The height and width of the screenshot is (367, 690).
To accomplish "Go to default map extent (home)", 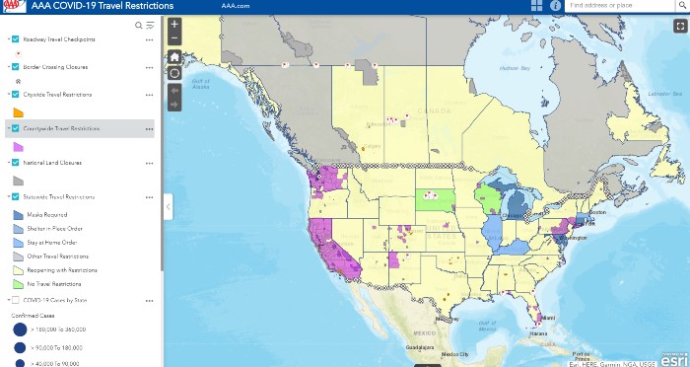I will pyautogui.click(x=174, y=57).
